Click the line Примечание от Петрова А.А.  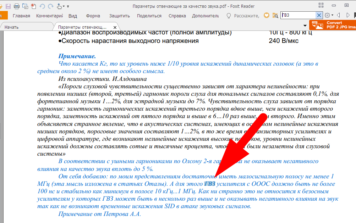point(99,214)
